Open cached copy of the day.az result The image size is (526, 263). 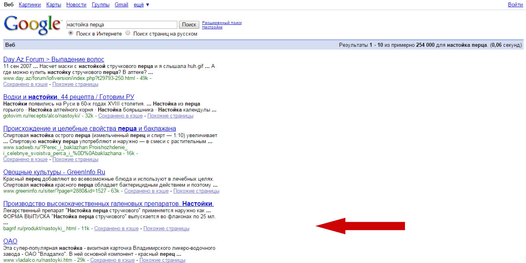coord(25,84)
